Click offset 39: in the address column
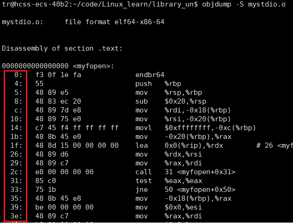 [16, 207]
